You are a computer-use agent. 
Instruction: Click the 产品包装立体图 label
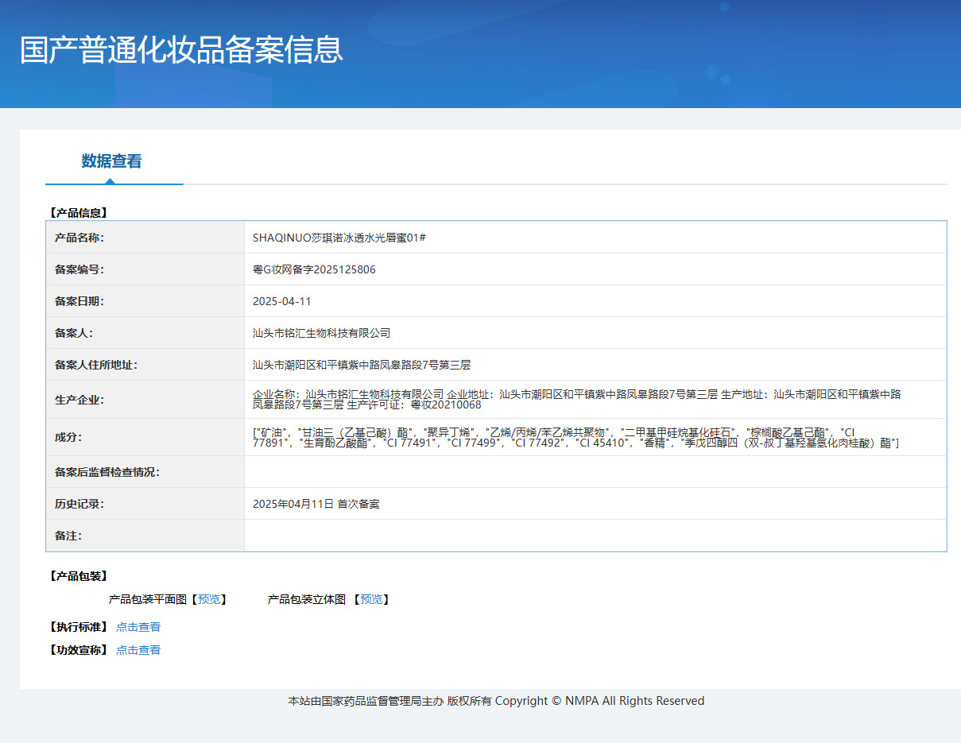click(307, 599)
